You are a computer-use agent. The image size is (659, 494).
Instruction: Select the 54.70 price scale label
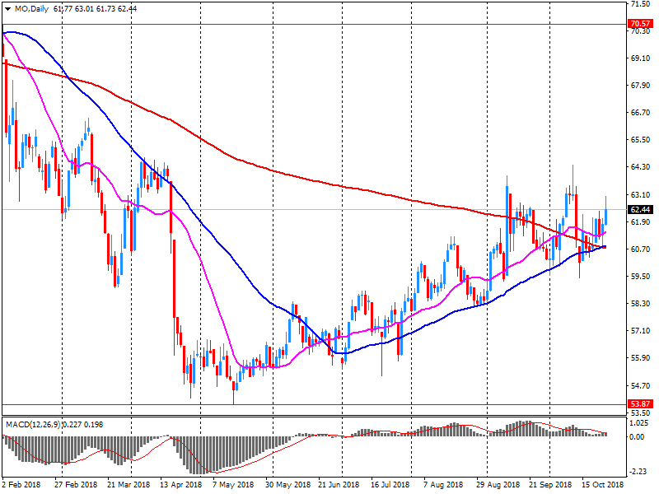tap(640, 385)
